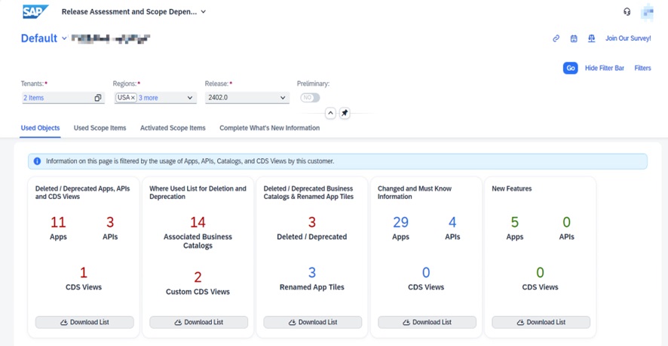
Task: Expand the Default variant dropdown
Action: [64, 38]
